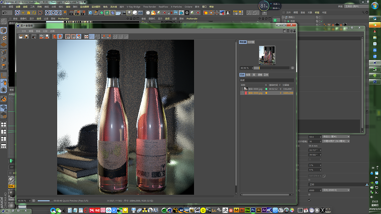This screenshot has width=381, height=214.
Task: Open Dreamweaver from the taskbar
Action: [x=247, y=210]
